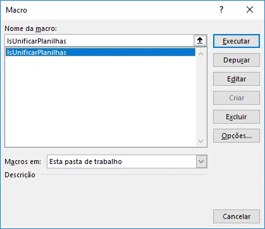Run the macro with Executar button
Screen dimensions: 265x229
(237, 41)
